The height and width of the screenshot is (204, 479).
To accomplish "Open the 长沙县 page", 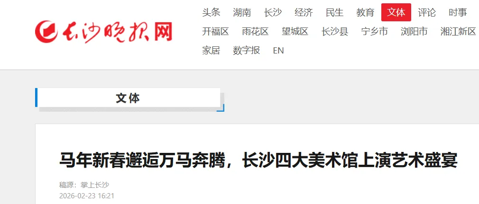I will [x=334, y=31].
